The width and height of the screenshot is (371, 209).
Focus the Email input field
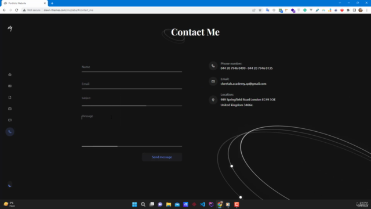click(x=132, y=84)
